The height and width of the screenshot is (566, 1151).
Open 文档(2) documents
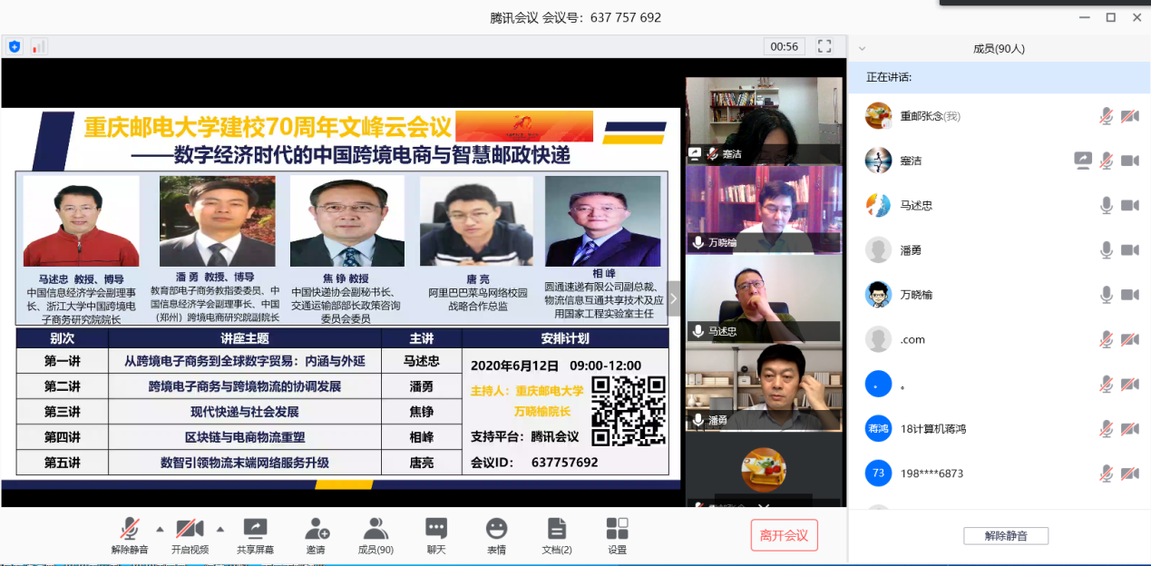point(557,535)
